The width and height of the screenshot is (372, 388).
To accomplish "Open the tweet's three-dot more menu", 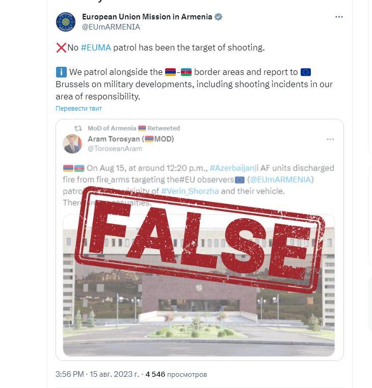I will click(x=339, y=17).
